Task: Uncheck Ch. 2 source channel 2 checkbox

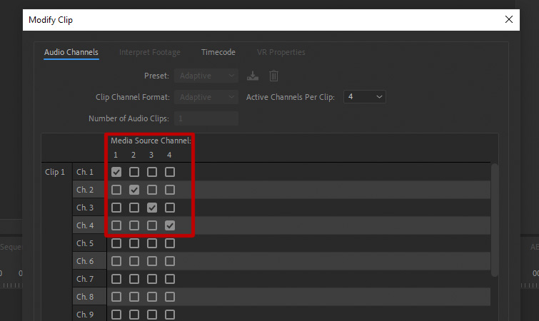Action: (134, 190)
